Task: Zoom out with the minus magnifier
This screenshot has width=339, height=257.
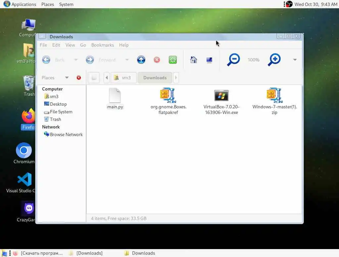Action: tap(233, 59)
